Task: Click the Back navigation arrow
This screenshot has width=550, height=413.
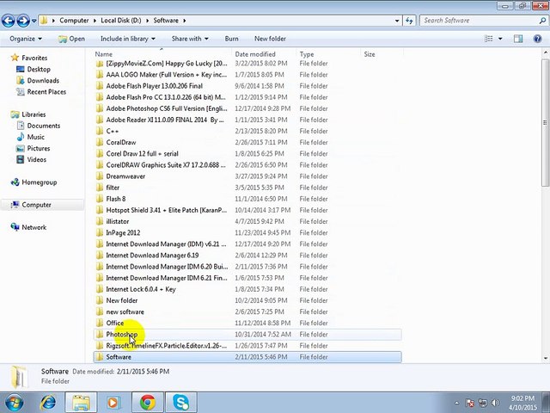Action: 8,21
